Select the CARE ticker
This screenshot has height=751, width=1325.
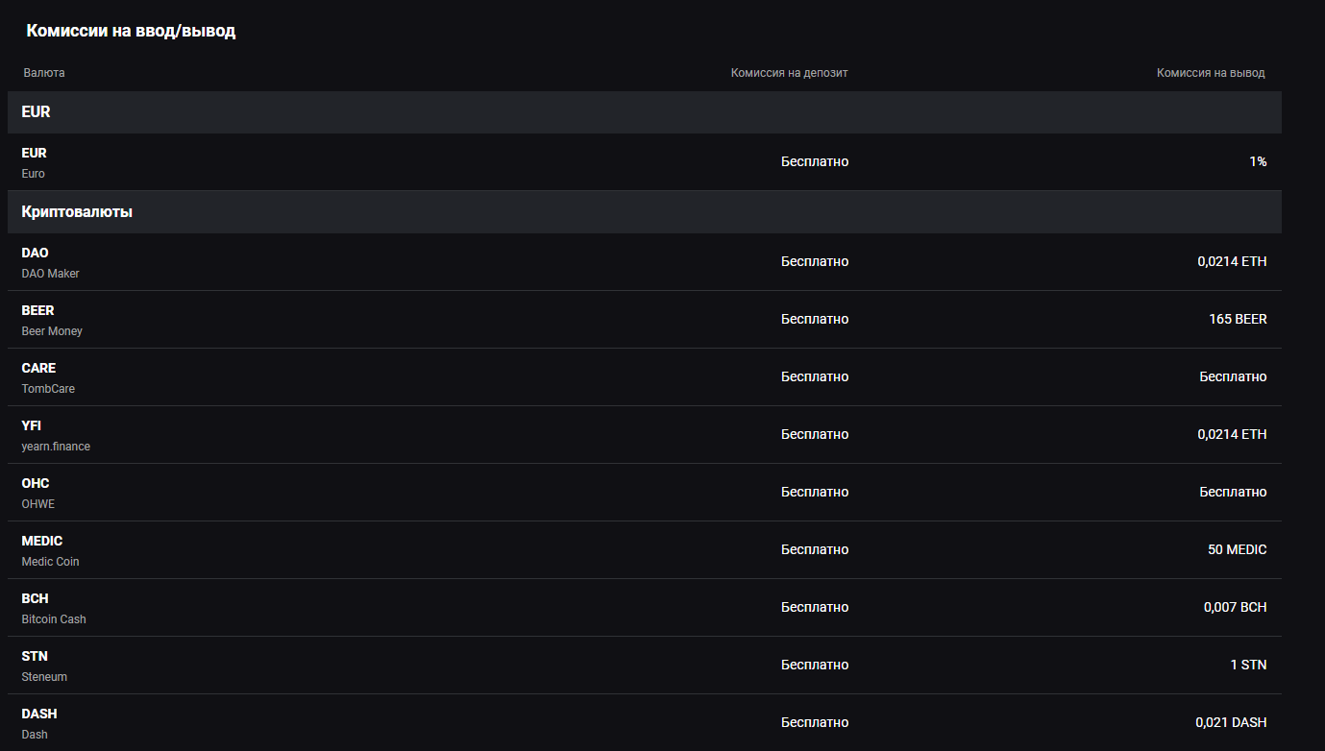[38, 368]
